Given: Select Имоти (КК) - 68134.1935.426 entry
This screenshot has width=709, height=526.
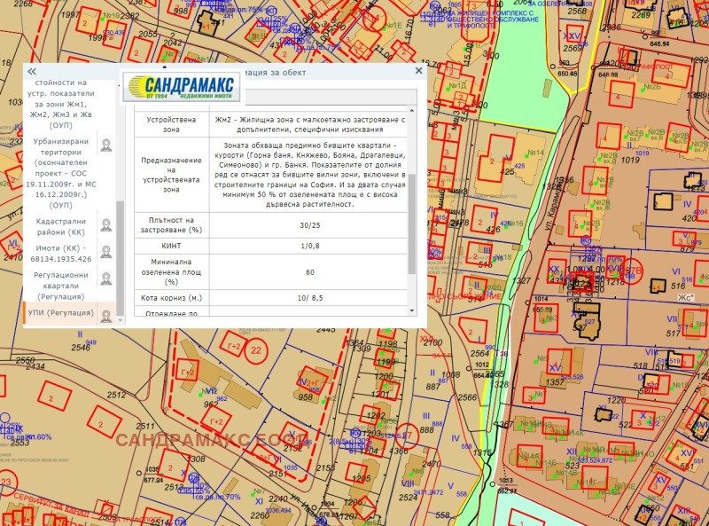Looking at the screenshot, I should coord(60,253).
